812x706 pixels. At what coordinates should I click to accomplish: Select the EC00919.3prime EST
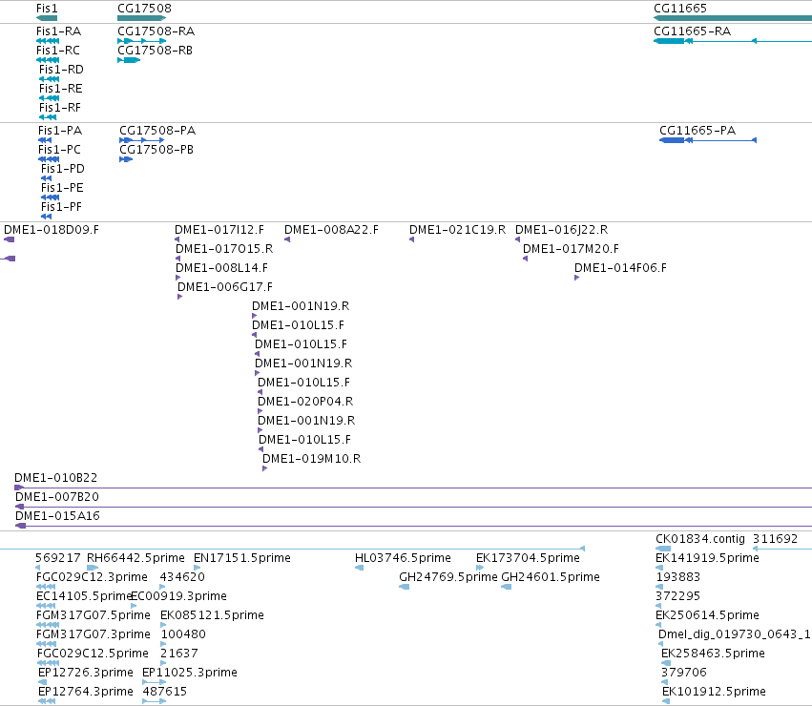pos(178,596)
